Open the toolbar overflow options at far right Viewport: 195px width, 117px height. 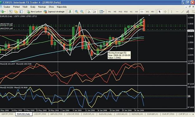(193, 11)
